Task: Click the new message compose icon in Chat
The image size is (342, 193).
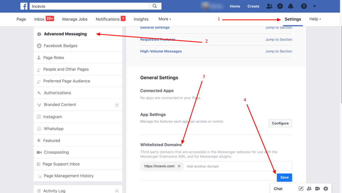Action: (301, 189)
